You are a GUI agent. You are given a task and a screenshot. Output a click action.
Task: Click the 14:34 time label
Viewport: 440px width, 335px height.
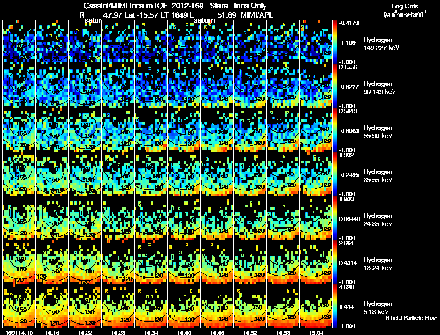(151, 333)
